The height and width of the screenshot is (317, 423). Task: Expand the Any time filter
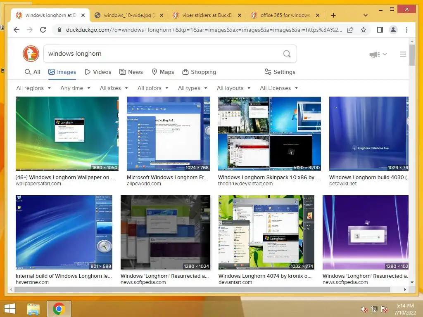tap(75, 88)
